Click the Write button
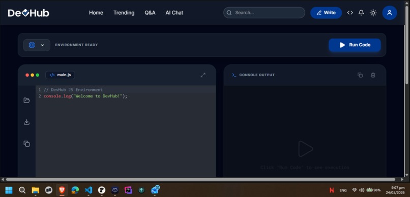This screenshot has width=410, height=197. [x=326, y=13]
